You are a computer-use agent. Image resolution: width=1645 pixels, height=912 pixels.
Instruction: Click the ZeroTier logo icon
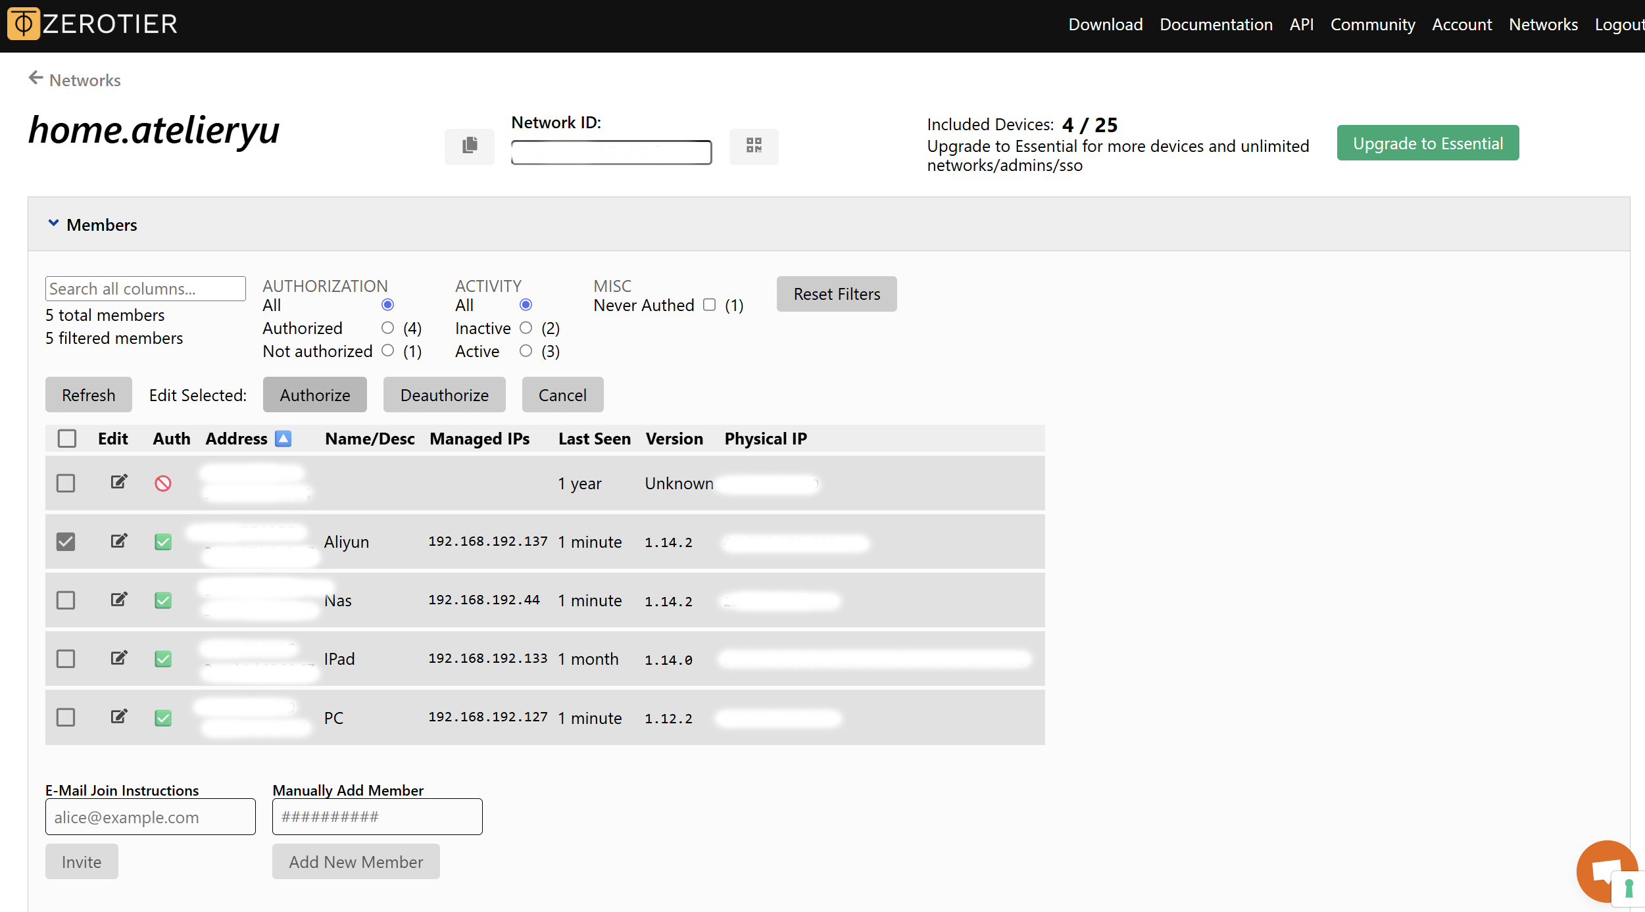coord(24,24)
